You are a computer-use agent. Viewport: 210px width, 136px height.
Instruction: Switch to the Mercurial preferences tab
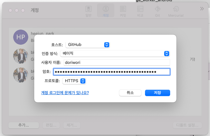pos(176,11)
